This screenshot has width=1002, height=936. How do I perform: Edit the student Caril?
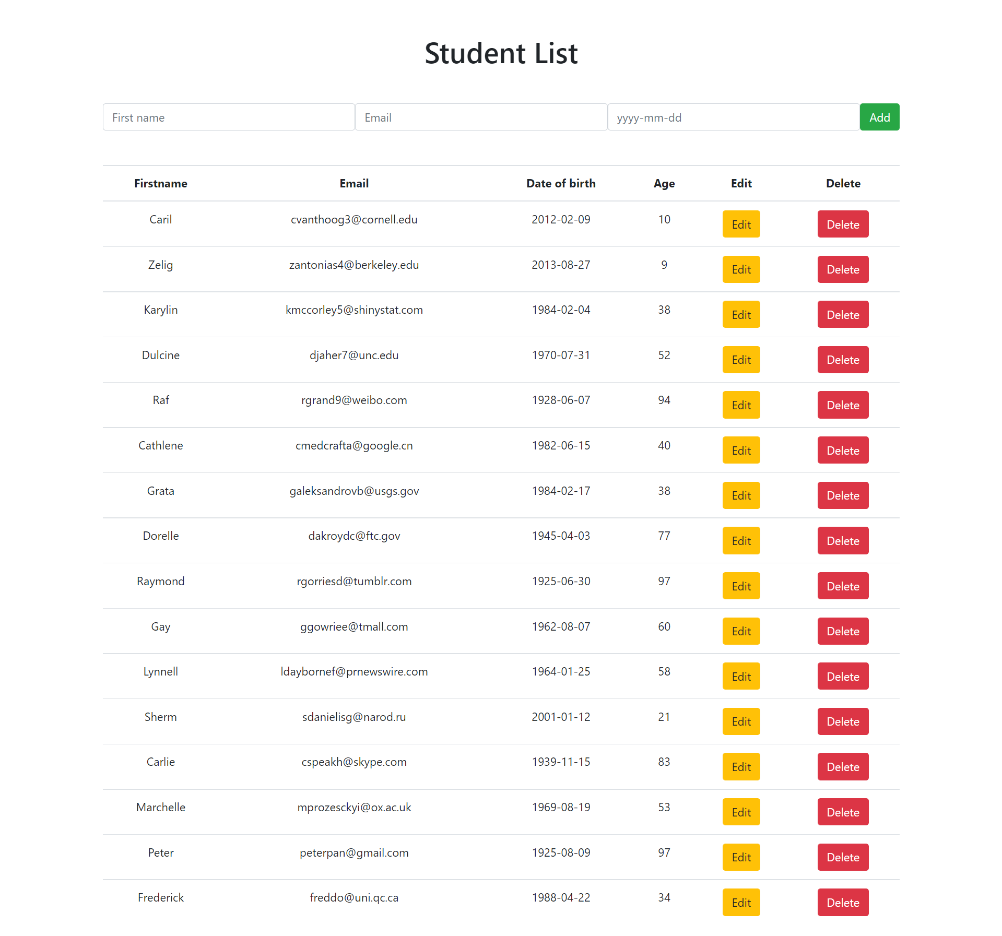coord(740,224)
